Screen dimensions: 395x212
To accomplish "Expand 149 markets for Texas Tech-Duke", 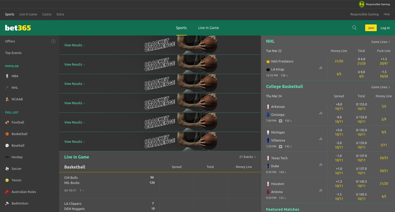I will point(282,172).
